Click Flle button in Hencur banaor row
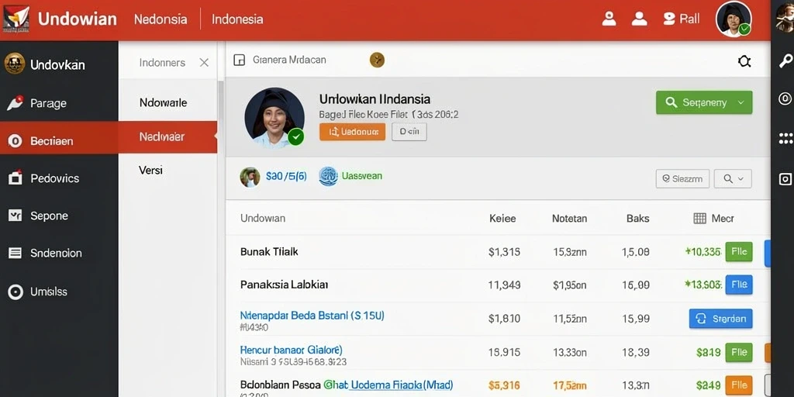 pos(739,353)
